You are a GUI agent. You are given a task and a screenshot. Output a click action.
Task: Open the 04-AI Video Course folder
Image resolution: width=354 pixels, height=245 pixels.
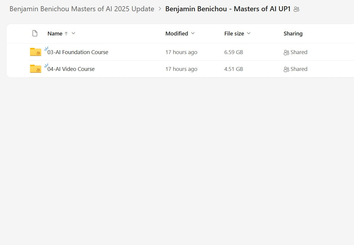(71, 69)
